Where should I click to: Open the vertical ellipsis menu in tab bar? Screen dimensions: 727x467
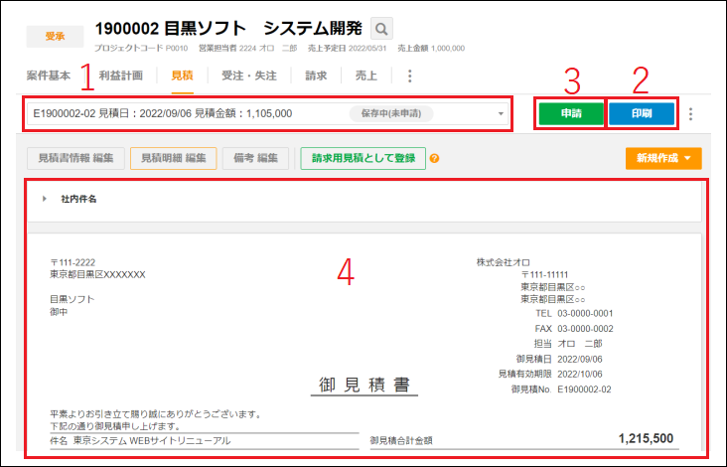pos(409,76)
